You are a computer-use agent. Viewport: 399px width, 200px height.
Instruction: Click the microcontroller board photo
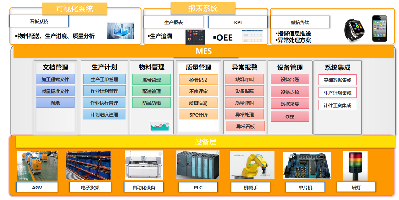tap(307, 166)
